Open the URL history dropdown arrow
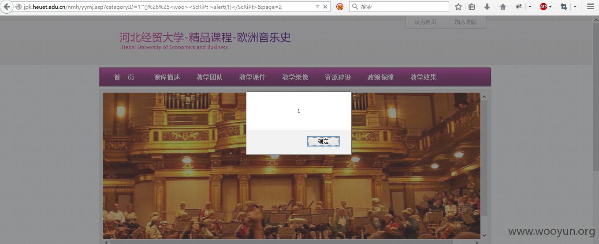The width and height of the screenshot is (599, 244). [x=317, y=7]
